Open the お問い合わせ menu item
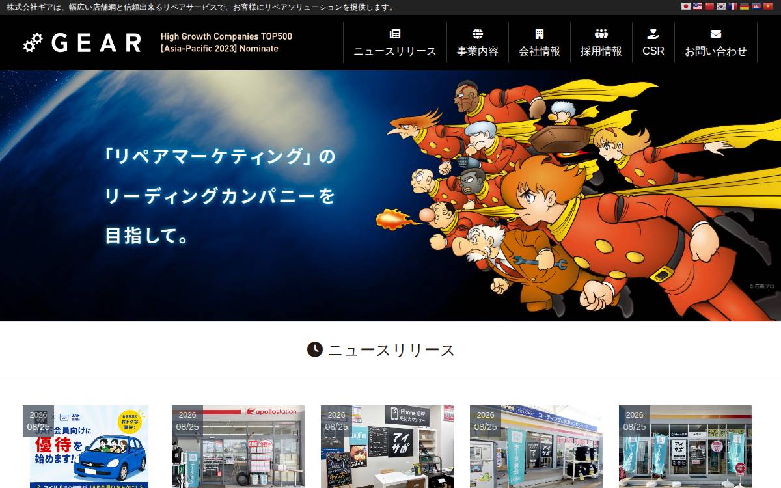This screenshot has height=488, width=781. [x=716, y=43]
